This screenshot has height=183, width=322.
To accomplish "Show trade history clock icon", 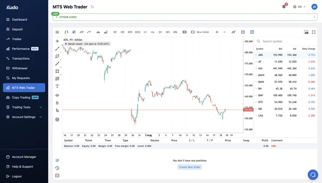I will point(57,168).
